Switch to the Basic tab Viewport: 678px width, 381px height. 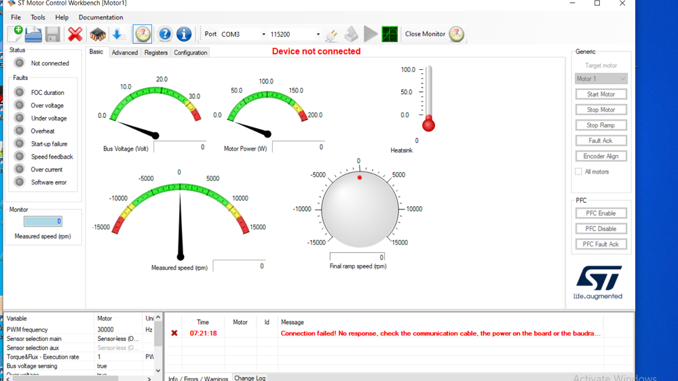(96, 52)
